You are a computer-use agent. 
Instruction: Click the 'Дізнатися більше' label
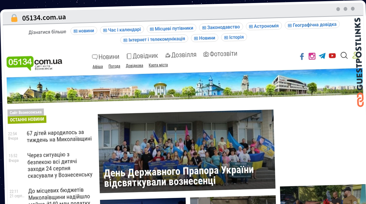[47, 32]
